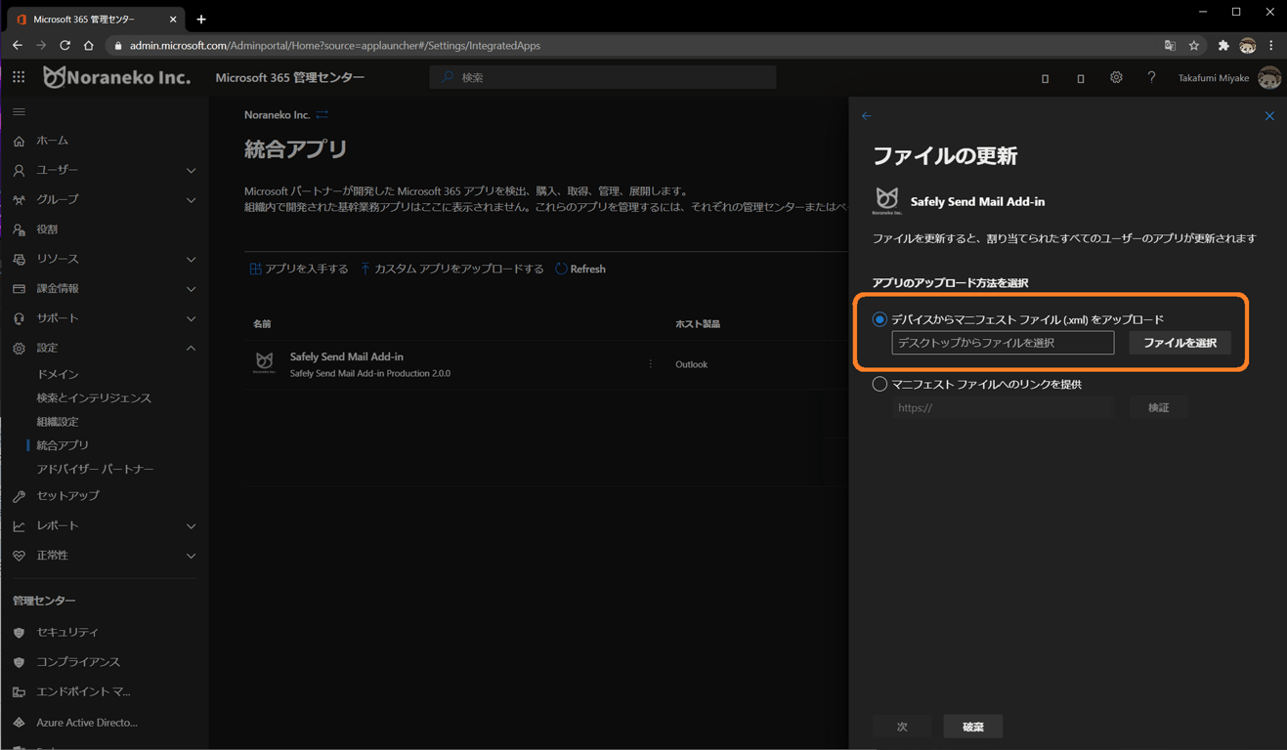The width and height of the screenshot is (1287, 750).
Task: Open アドバイザー パートナー under 設定
Action: (95, 469)
